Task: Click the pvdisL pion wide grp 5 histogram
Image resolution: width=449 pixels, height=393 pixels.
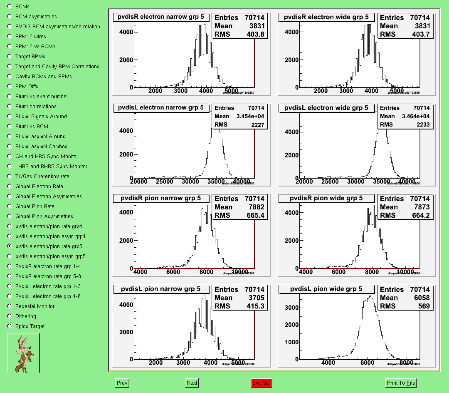Action: click(357, 326)
